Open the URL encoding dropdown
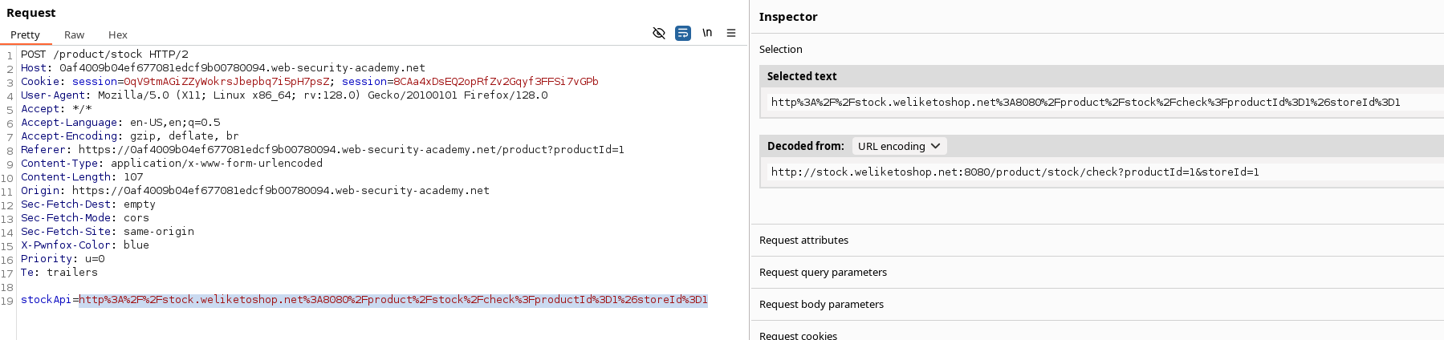The width and height of the screenshot is (1444, 340). tap(898, 146)
